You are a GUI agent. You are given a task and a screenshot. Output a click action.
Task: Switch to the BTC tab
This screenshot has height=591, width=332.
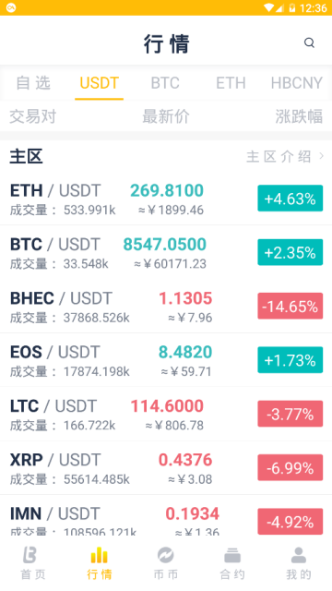(165, 83)
